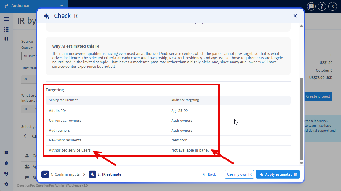Open the list view sidebar icon

point(6,29)
